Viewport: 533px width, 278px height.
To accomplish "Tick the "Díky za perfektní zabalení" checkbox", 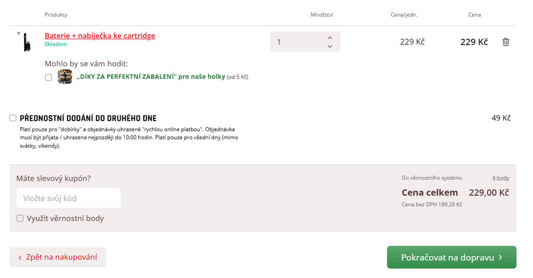I will coord(49,77).
